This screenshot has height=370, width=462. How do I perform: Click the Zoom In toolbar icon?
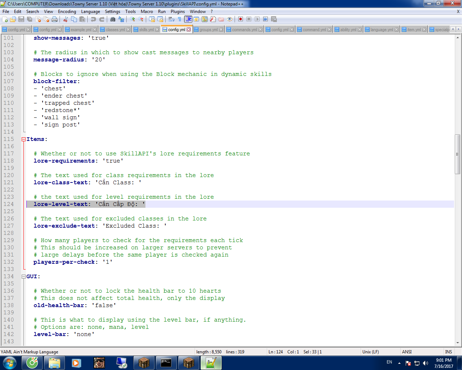(x=132, y=19)
